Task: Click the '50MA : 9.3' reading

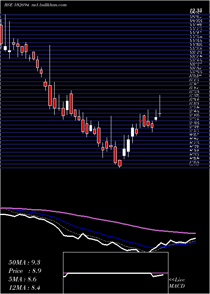Action: (24, 262)
